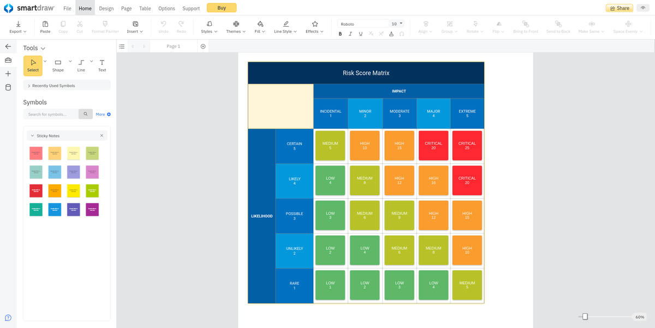Open the search for symbols magnifier
This screenshot has height=328, width=655.
click(85, 114)
